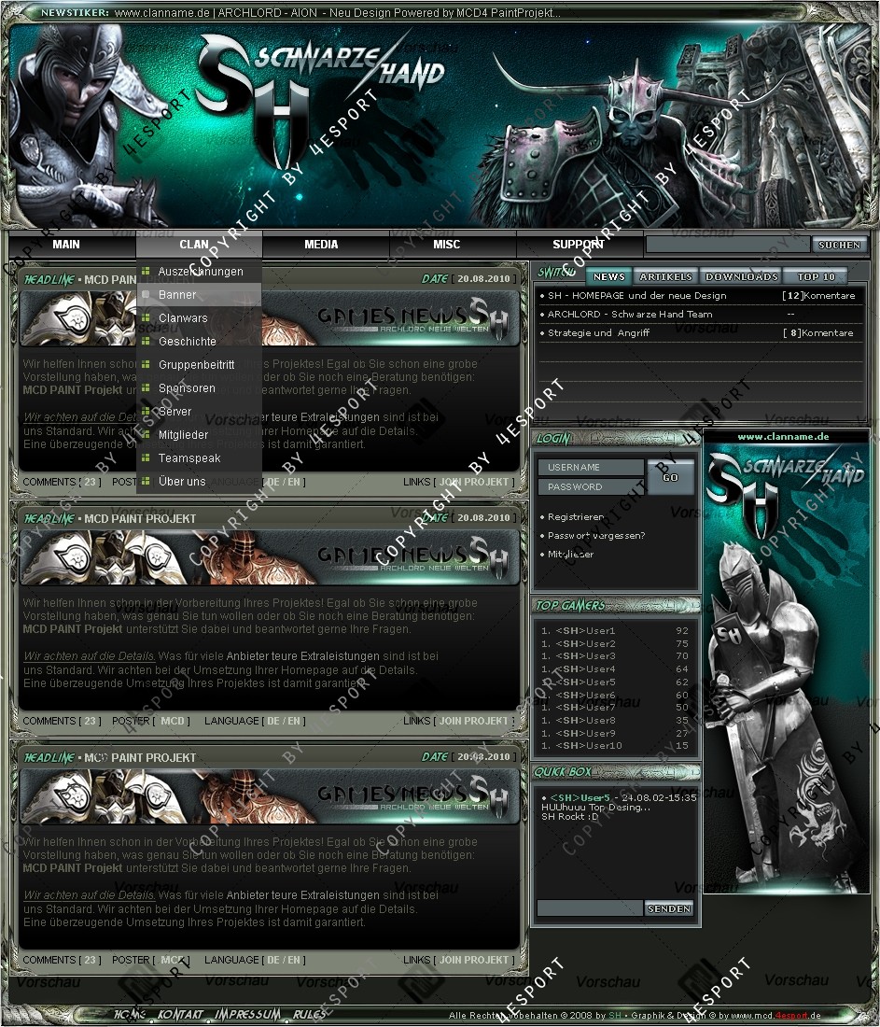
Task: Select Server in the Clan dropdown
Action: coord(175,412)
